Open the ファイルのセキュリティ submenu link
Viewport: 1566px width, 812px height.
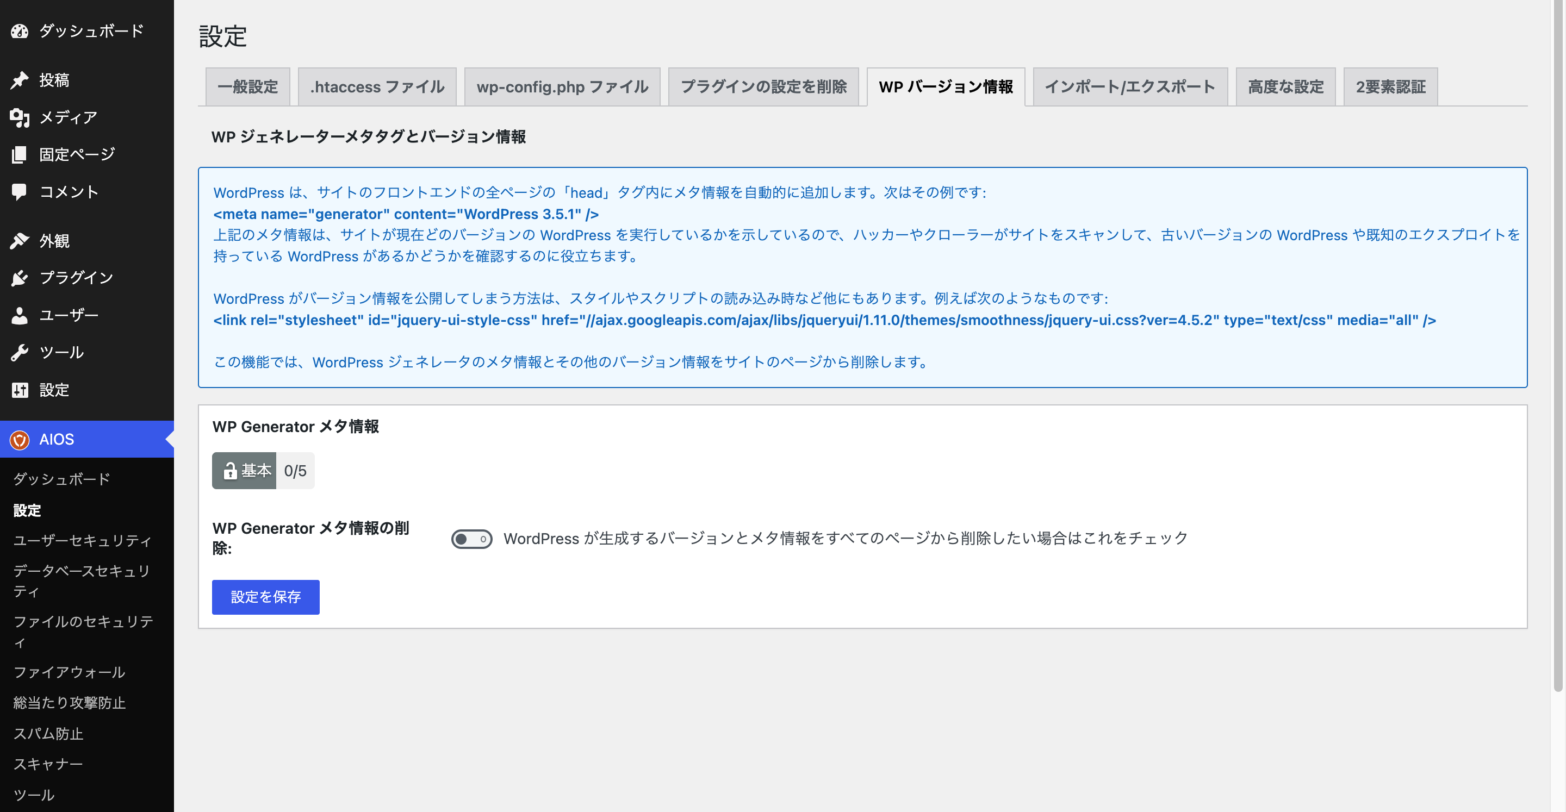pyautogui.click(x=83, y=632)
